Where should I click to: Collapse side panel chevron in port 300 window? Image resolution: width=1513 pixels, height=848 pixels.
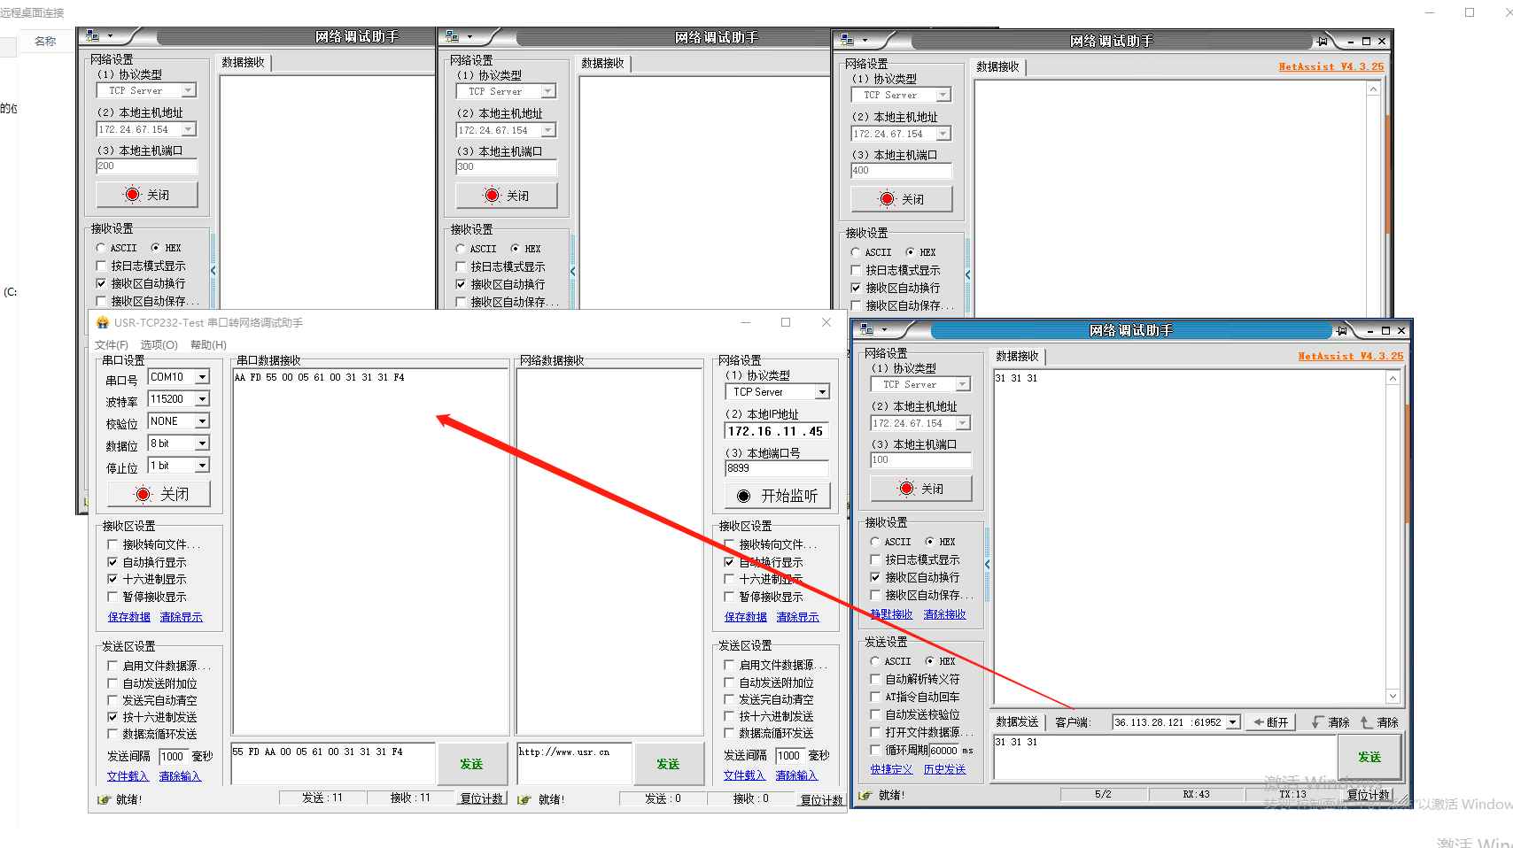[572, 271]
